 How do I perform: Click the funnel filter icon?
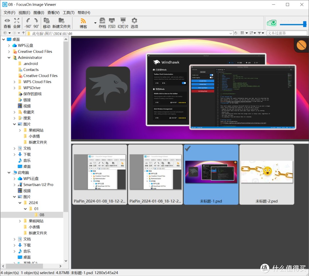pos(259,33)
